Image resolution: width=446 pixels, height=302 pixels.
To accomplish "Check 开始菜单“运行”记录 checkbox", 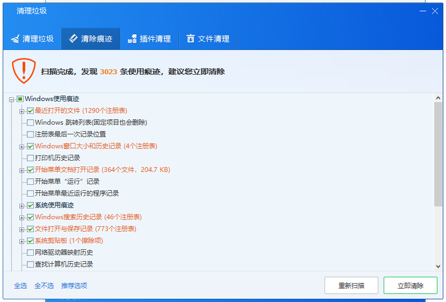I will pyautogui.click(x=31, y=182).
